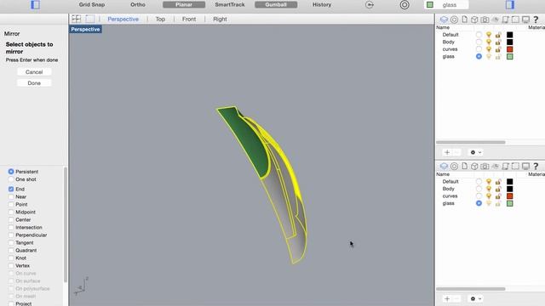Open lights icon in lower panel
Viewport: 545px width, 306px height.
click(496, 167)
